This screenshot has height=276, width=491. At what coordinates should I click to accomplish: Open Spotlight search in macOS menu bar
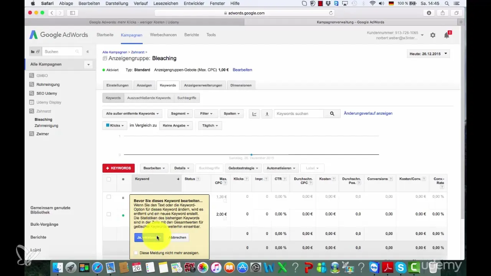click(x=447, y=3)
